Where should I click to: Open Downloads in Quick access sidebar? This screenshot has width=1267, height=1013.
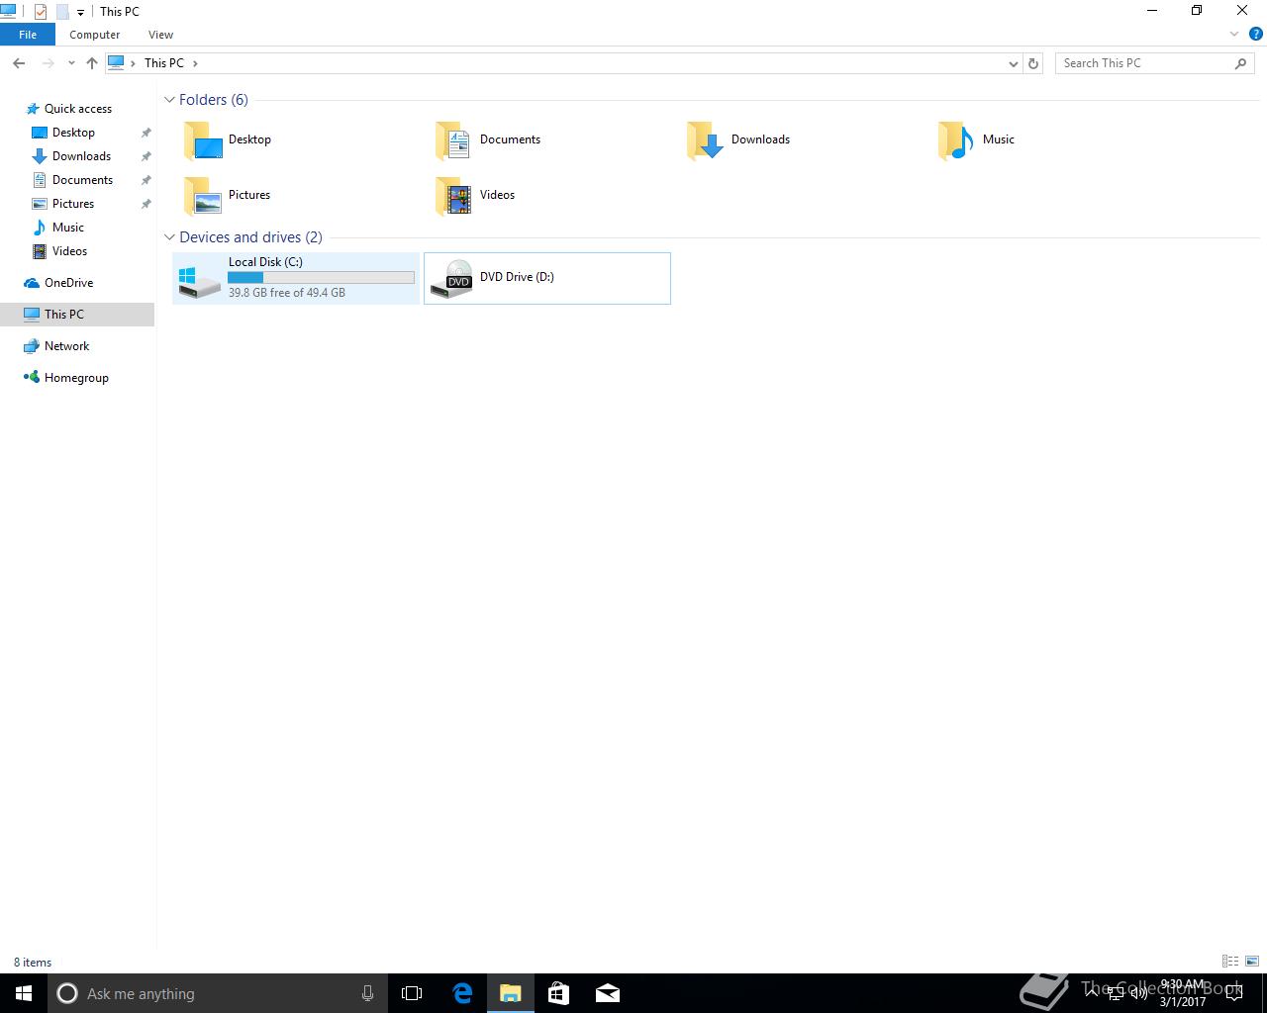[x=81, y=156]
